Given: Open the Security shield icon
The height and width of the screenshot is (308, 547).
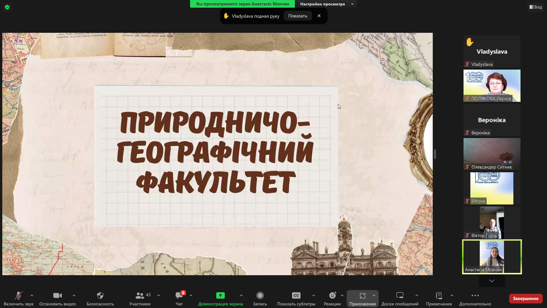Looking at the screenshot, I should pyautogui.click(x=100, y=295).
